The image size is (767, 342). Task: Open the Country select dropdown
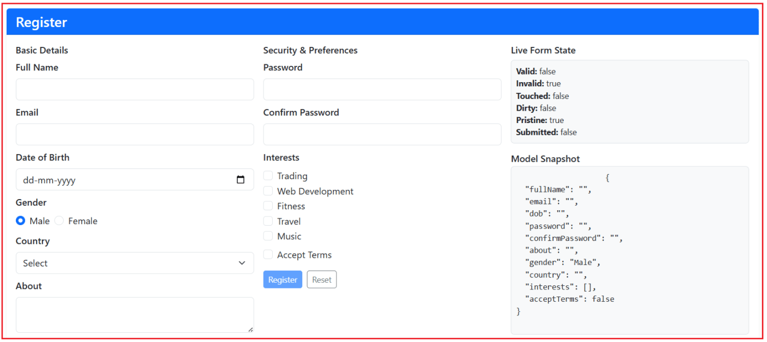[134, 262]
